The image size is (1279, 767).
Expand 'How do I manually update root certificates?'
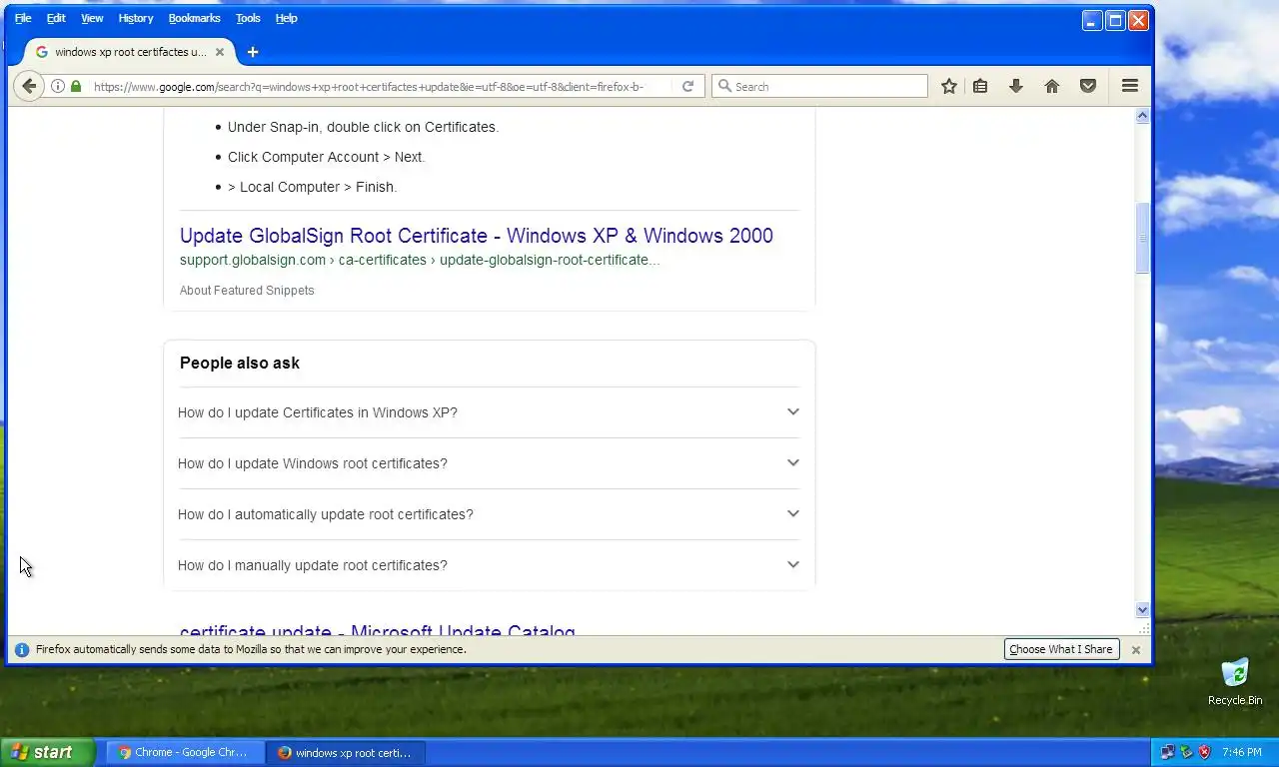pyautogui.click(x=490, y=565)
